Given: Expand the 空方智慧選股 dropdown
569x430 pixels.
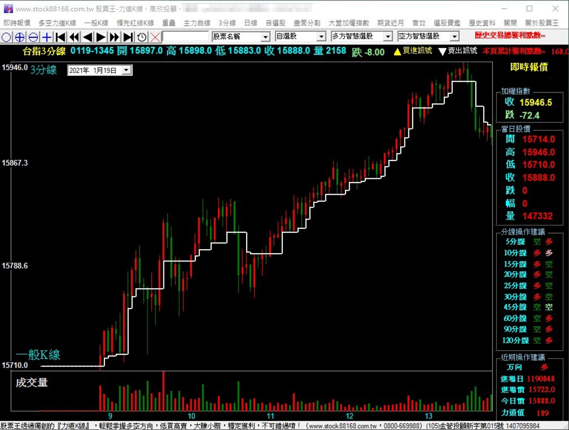Looking at the screenshot, I should click(454, 37).
